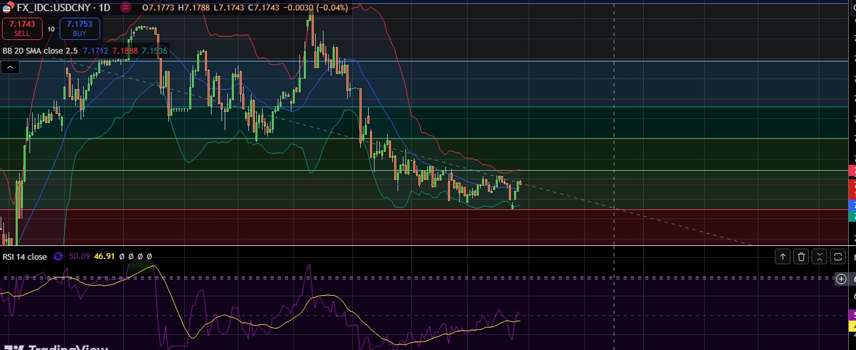Viewport: 856px width, 350px height.
Task: Move the RSI pane up with arrow icon
Action: click(x=783, y=257)
